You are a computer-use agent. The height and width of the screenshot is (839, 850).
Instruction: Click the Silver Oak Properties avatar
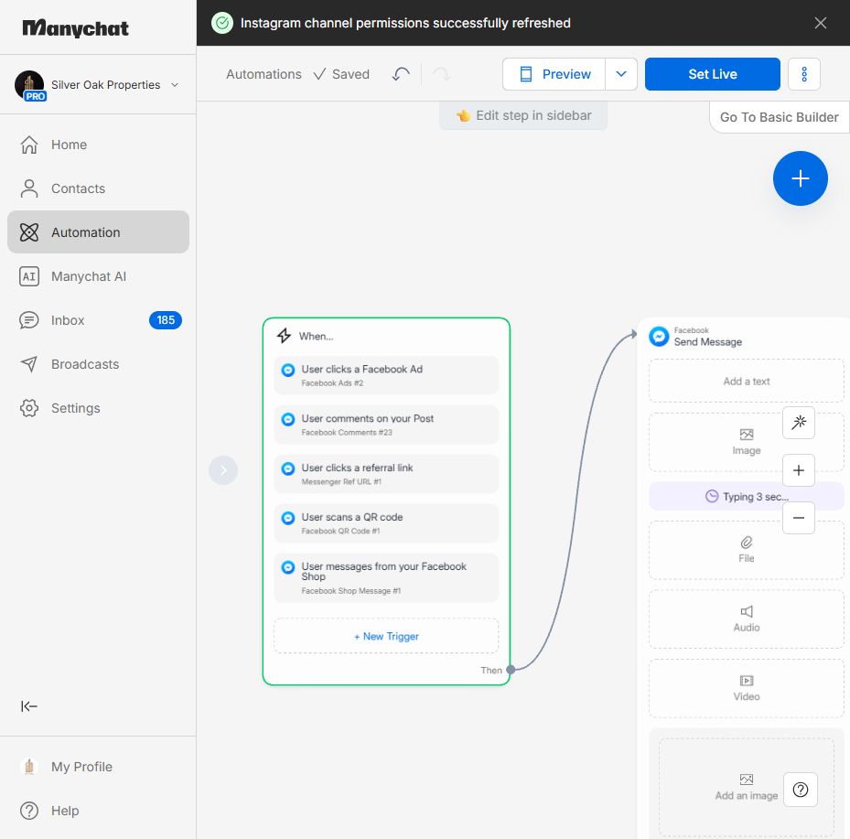click(x=29, y=85)
